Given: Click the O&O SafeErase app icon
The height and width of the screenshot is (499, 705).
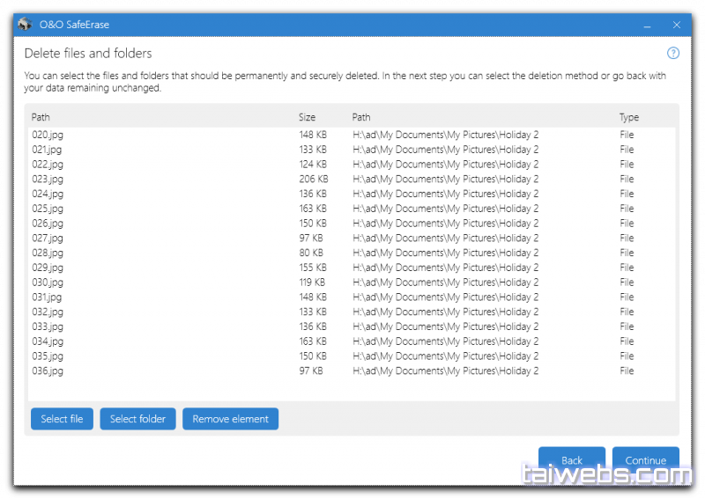Looking at the screenshot, I should (25, 24).
